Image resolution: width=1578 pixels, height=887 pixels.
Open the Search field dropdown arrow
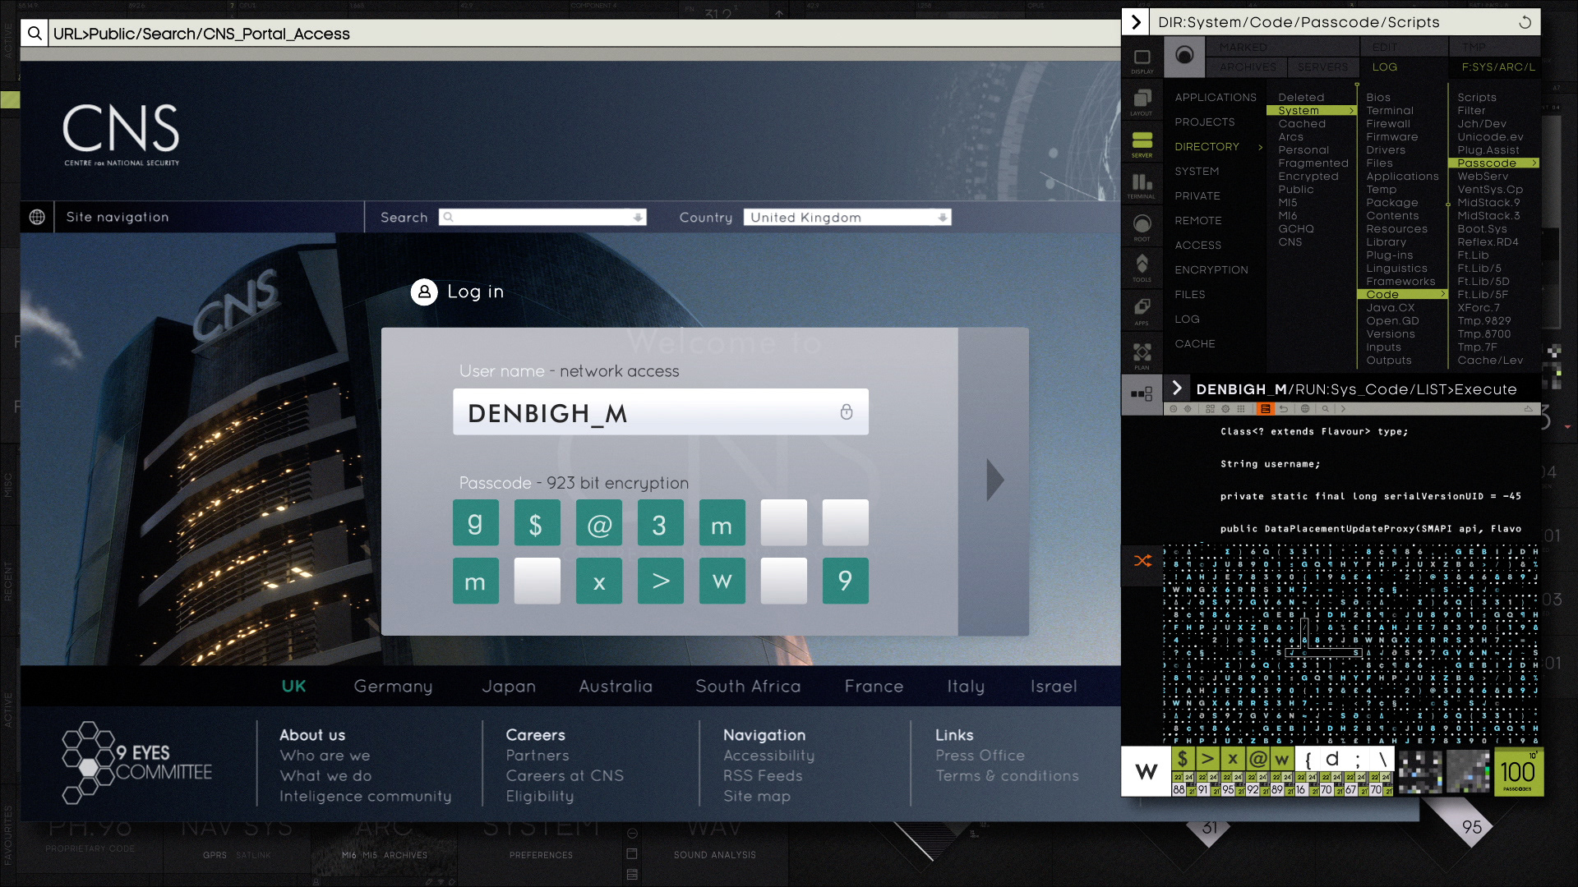pyautogui.click(x=638, y=218)
